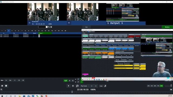
Task: Select event row 0030
Action: coord(41,35)
